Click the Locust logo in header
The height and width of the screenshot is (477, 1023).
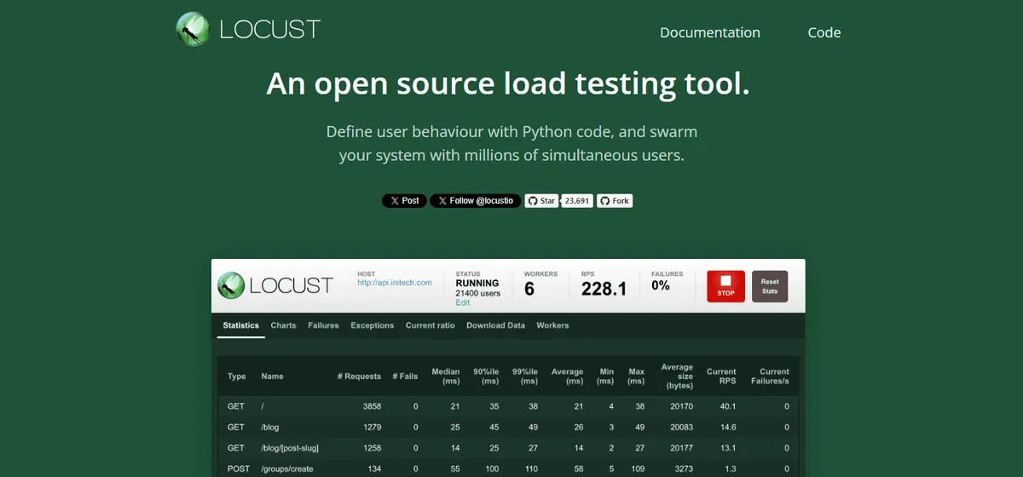coord(247,29)
